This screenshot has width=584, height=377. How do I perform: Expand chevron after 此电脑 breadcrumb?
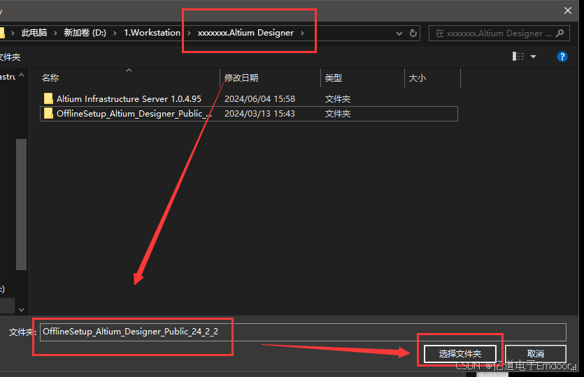[x=55, y=33]
